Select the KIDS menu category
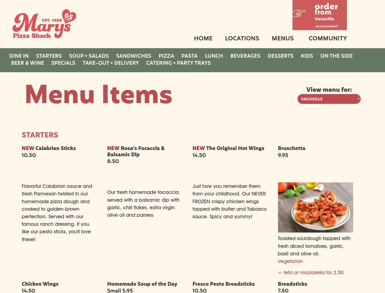 tap(307, 56)
